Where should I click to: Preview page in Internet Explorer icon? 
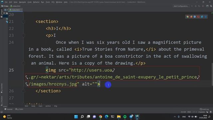coord(202,17)
